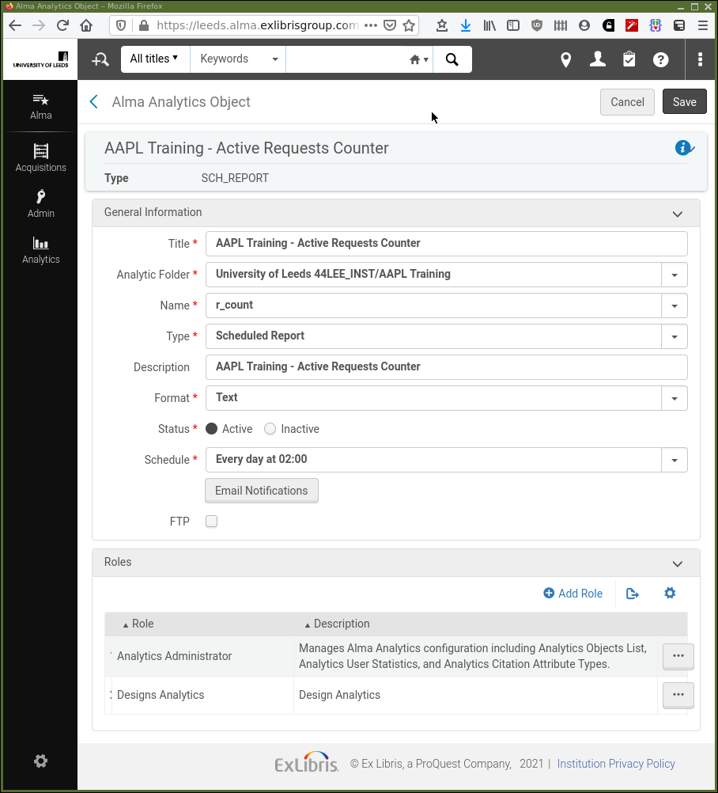Edit the Title input field

coord(446,243)
